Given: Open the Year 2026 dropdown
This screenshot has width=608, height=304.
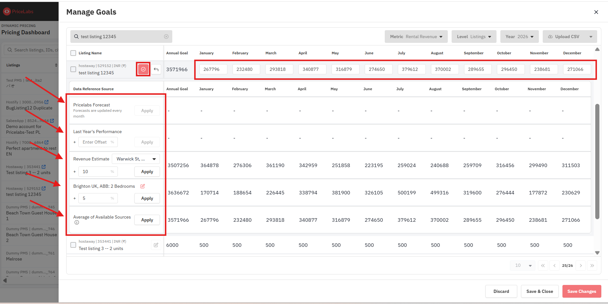Looking at the screenshot, I should click(519, 37).
